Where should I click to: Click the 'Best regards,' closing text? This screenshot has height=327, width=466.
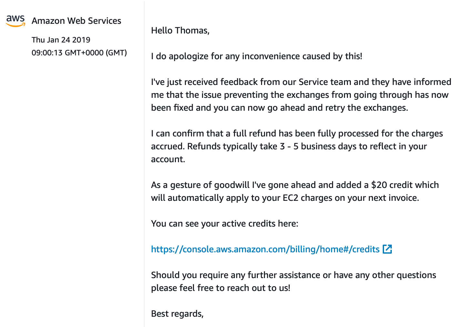177,314
